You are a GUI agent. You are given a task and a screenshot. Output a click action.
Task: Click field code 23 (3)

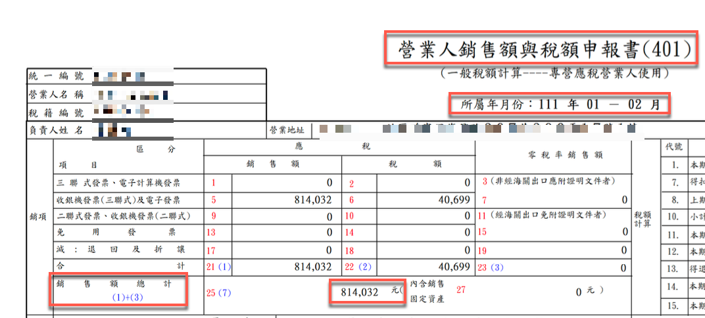491,267
